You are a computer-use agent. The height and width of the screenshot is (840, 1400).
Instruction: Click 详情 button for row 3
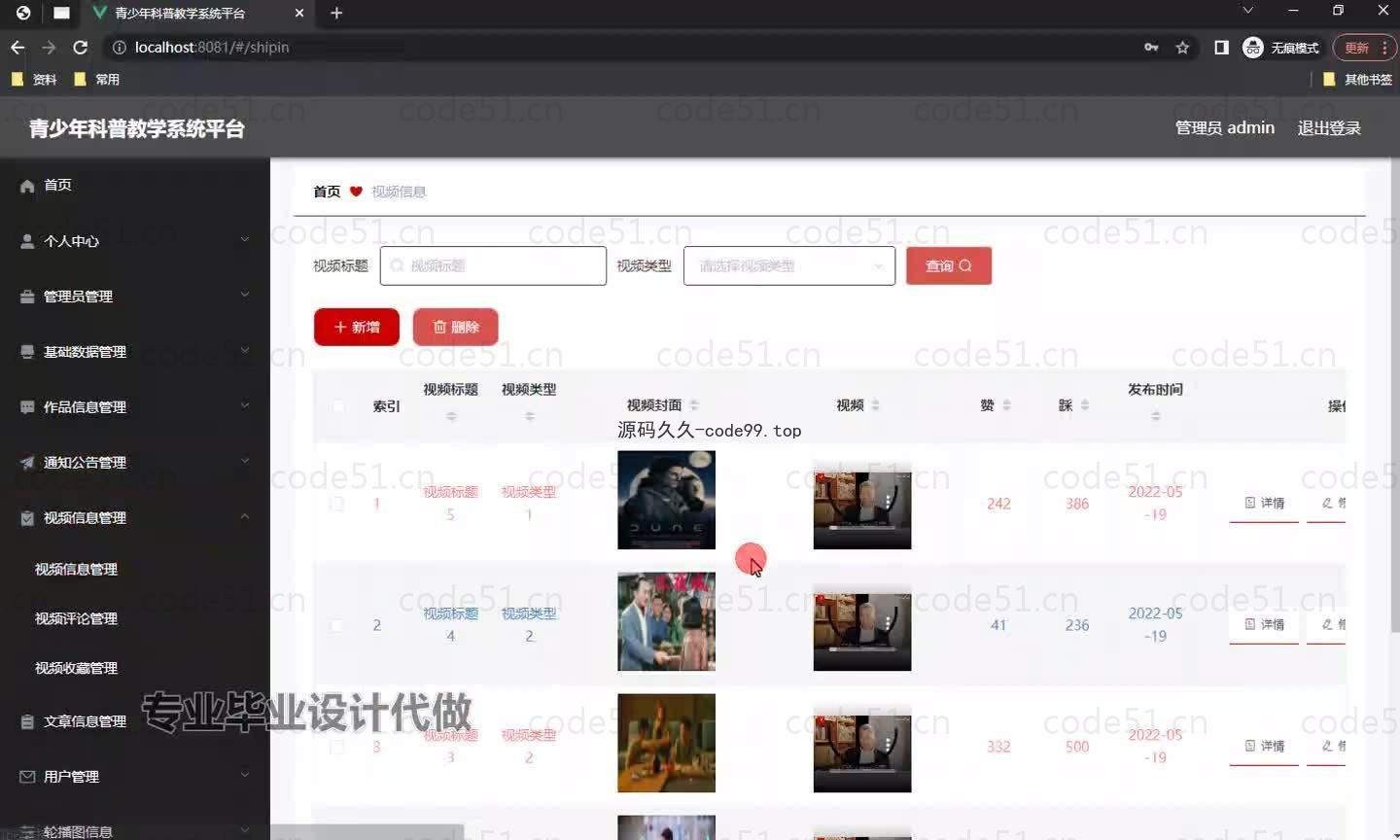point(1264,747)
